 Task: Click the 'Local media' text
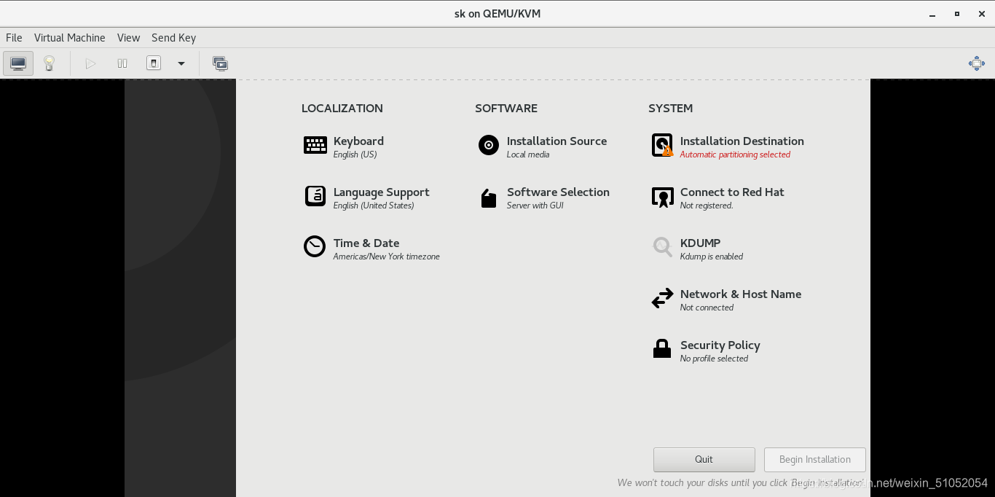pyautogui.click(x=528, y=154)
